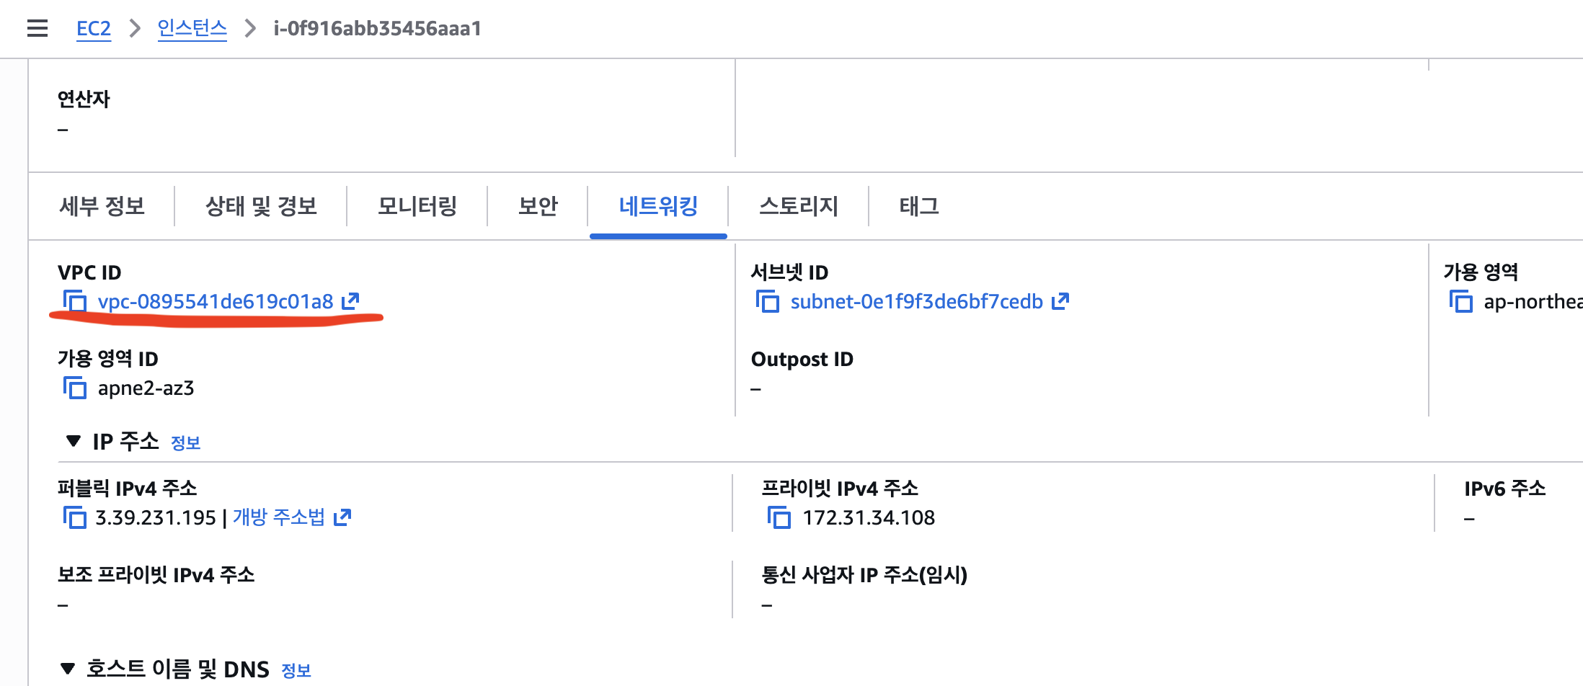Copy the ap-northeast availability zone value
Viewport: 1583px width, 686px height.
[x=1461, y=301]
